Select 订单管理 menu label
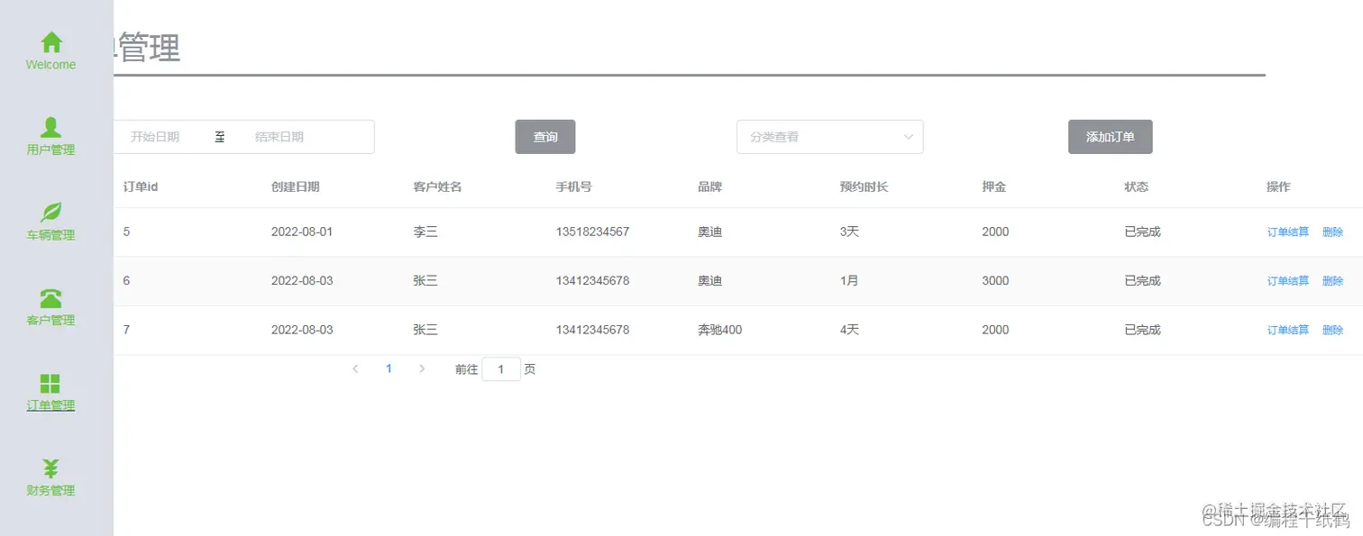This screenshot has width=1363, height=536. point(51,405)
